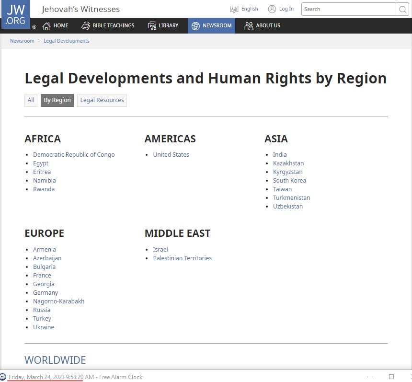Click the AMERICAS region heading

(170, 139)
